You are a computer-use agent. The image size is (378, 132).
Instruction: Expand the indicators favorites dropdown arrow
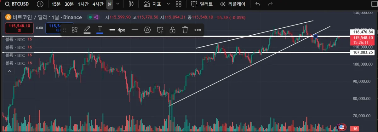point(168,4)
